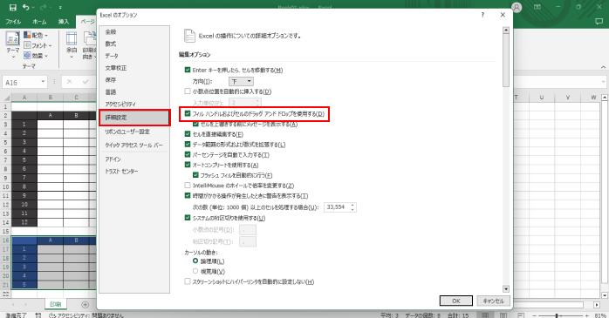
Task: Toggle フラッシュフィルを自動的に行う checkbox
Action: (x=195, y=175)
